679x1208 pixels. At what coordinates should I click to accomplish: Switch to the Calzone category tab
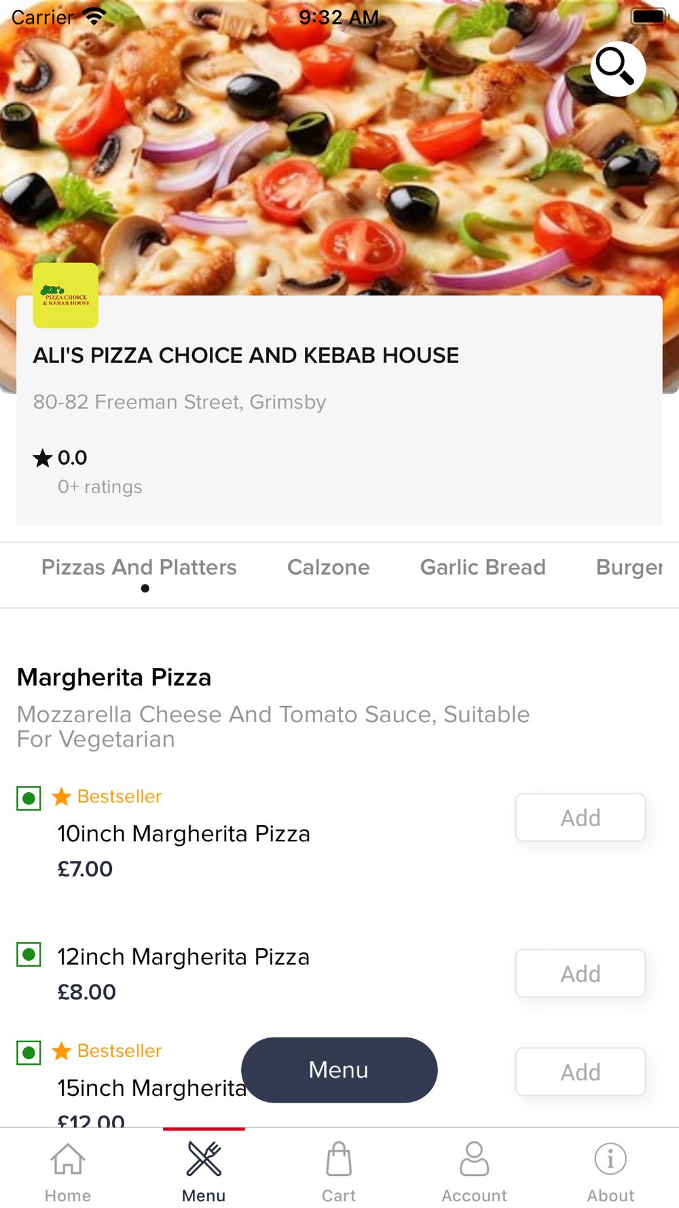click(x=329, y=567)
